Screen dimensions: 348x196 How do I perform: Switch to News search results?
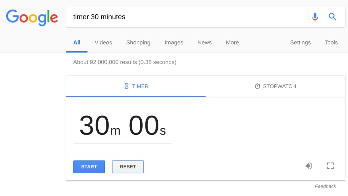click(x=204, y=42)
